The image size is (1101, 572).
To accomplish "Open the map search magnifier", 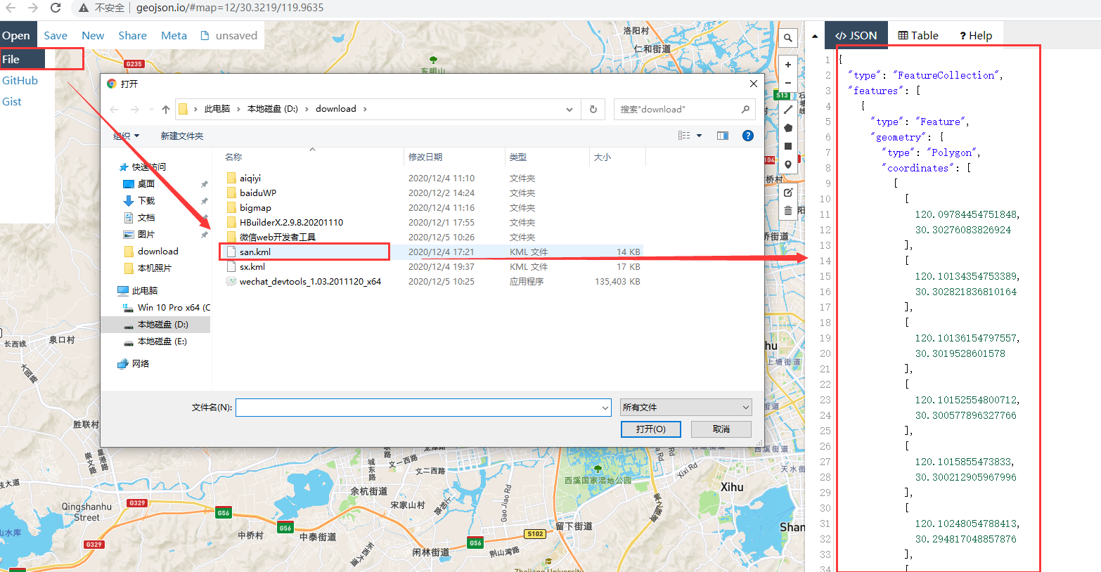I will pos(788,38).
